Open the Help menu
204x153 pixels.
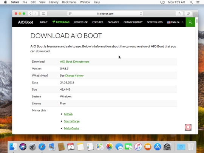point(97,2)
